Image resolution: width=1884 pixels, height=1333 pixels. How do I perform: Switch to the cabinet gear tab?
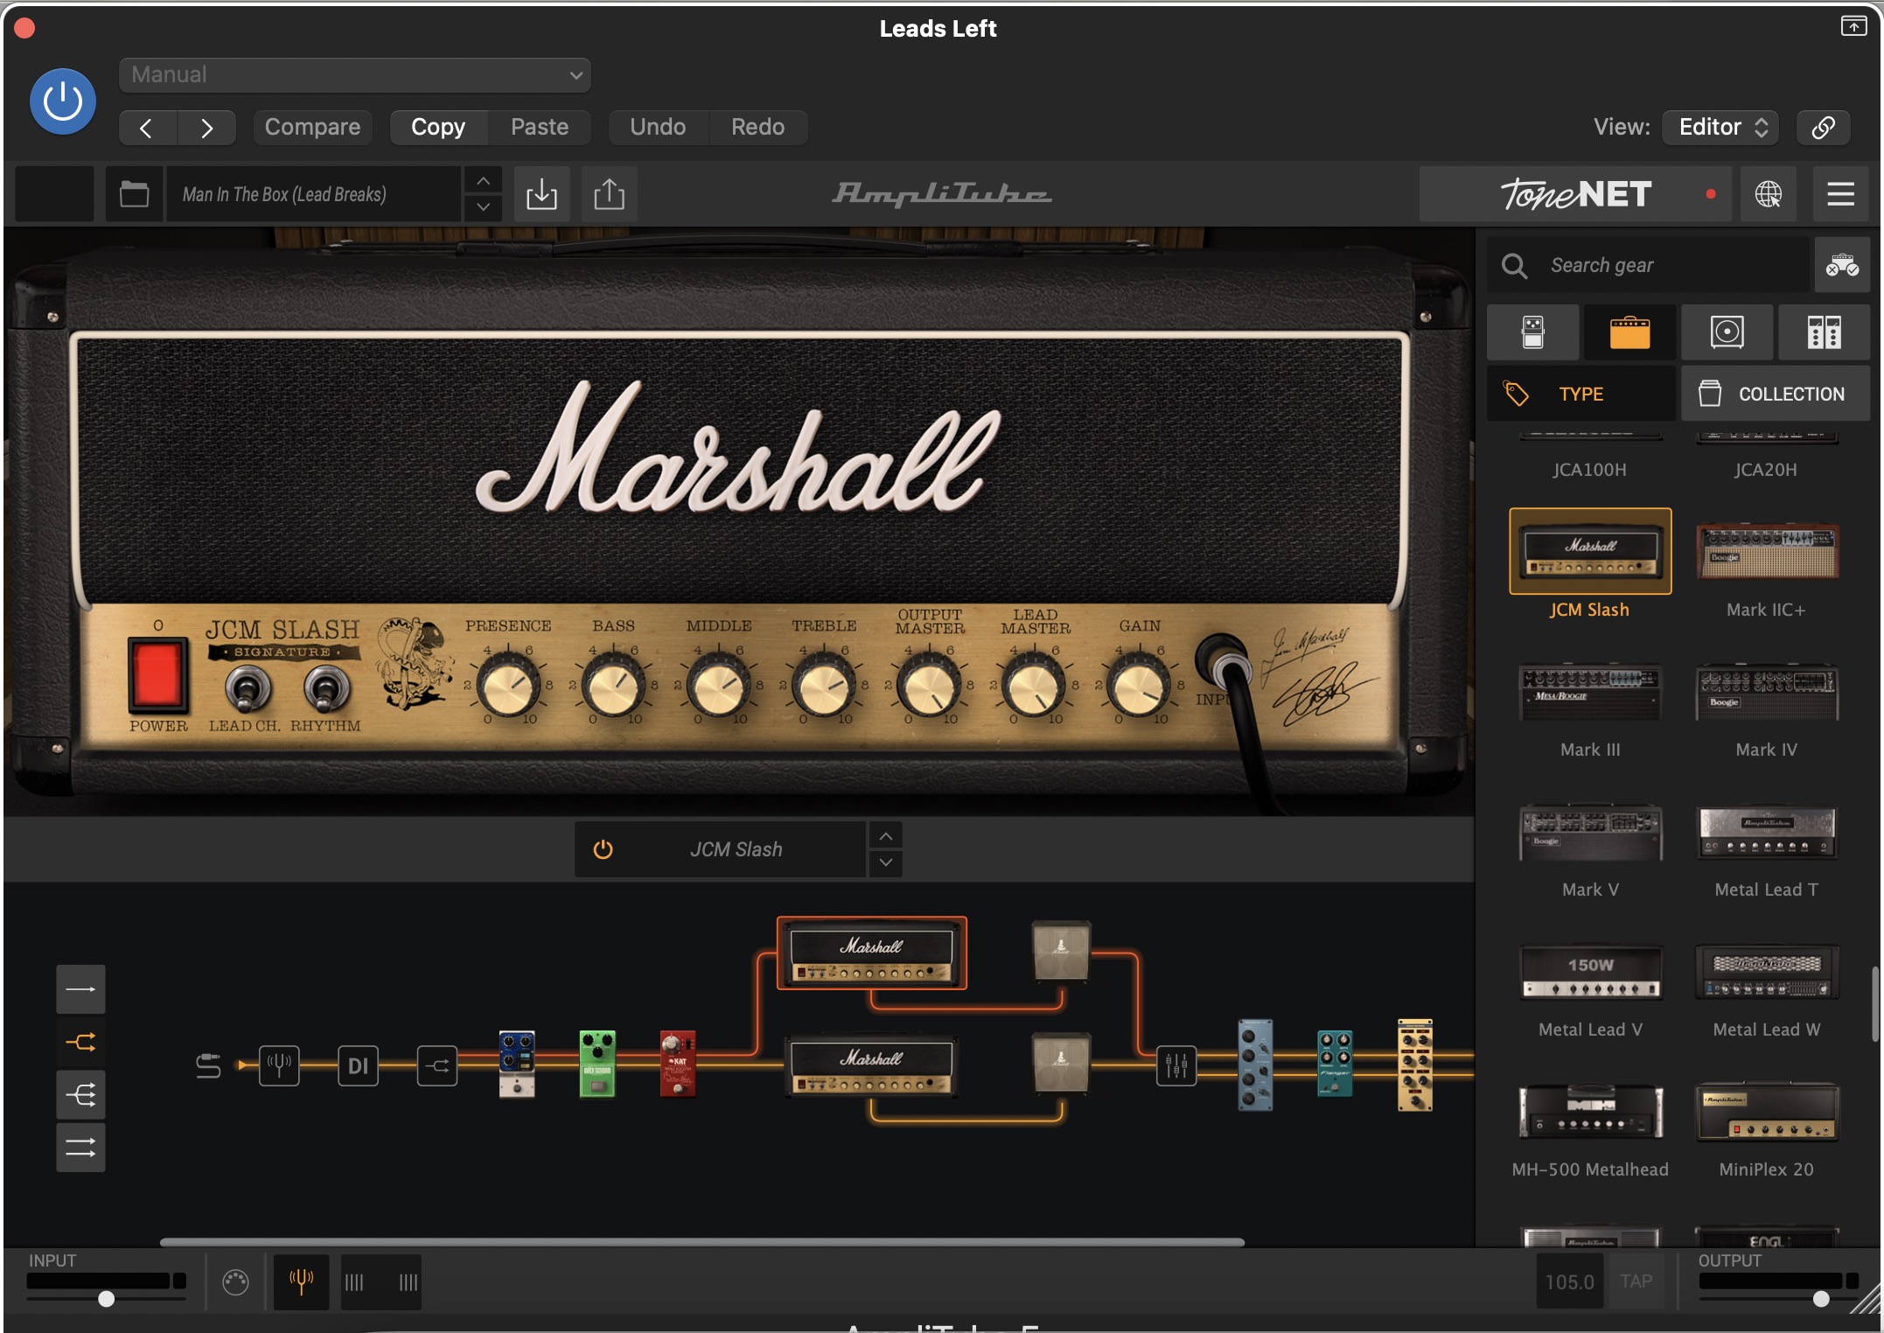click(x=1727, y=332)
